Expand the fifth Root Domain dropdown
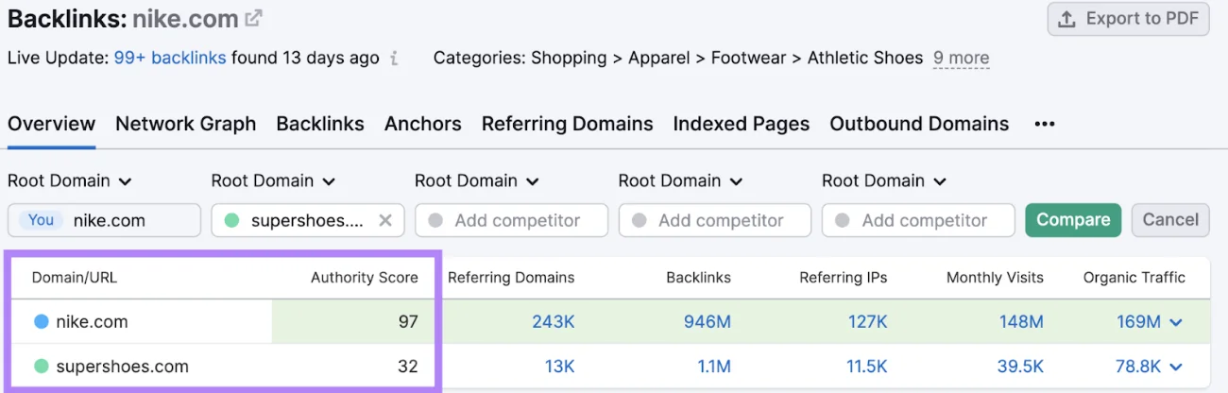Screen dimensions: 1228x393 point(884,180)
